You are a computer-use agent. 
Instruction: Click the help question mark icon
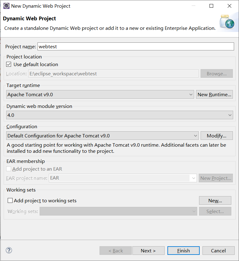tap(9, 250)
